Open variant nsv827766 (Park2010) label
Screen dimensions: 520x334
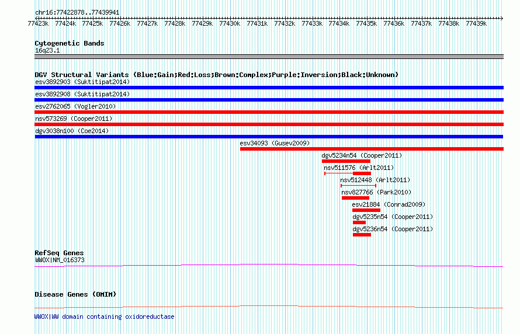pos(376,192)
